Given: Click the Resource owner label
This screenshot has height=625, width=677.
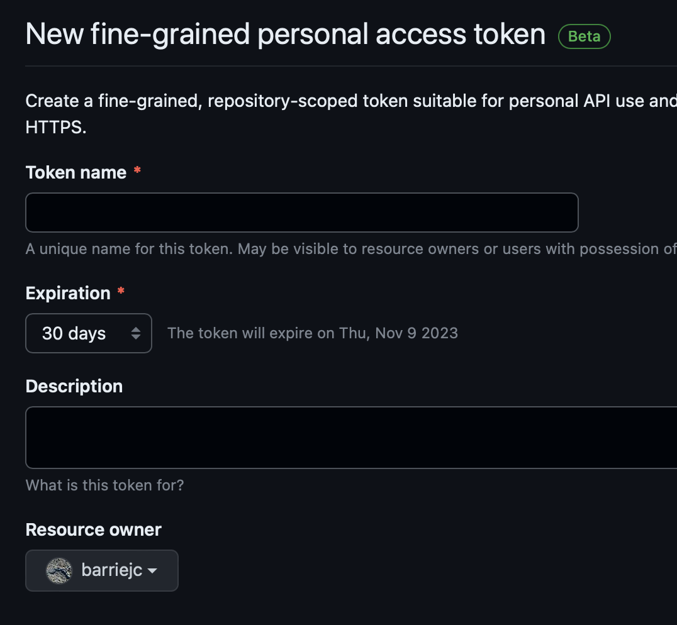Looking at the screenshot, I should [x=94, y=529].
